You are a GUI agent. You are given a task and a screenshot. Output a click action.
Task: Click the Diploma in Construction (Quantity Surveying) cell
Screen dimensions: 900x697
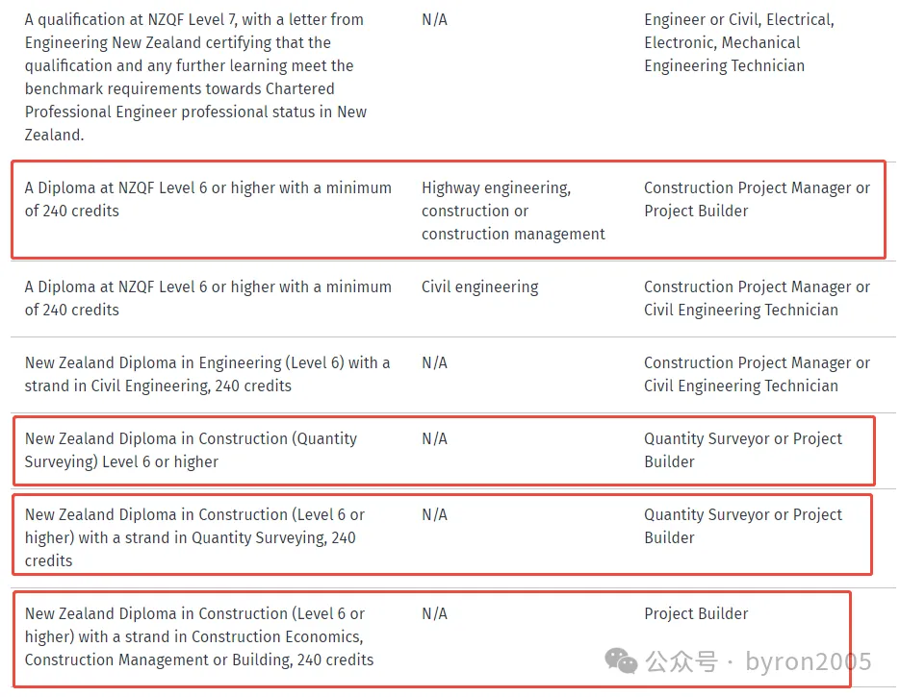pyautogui.click(x=191, y=450)
